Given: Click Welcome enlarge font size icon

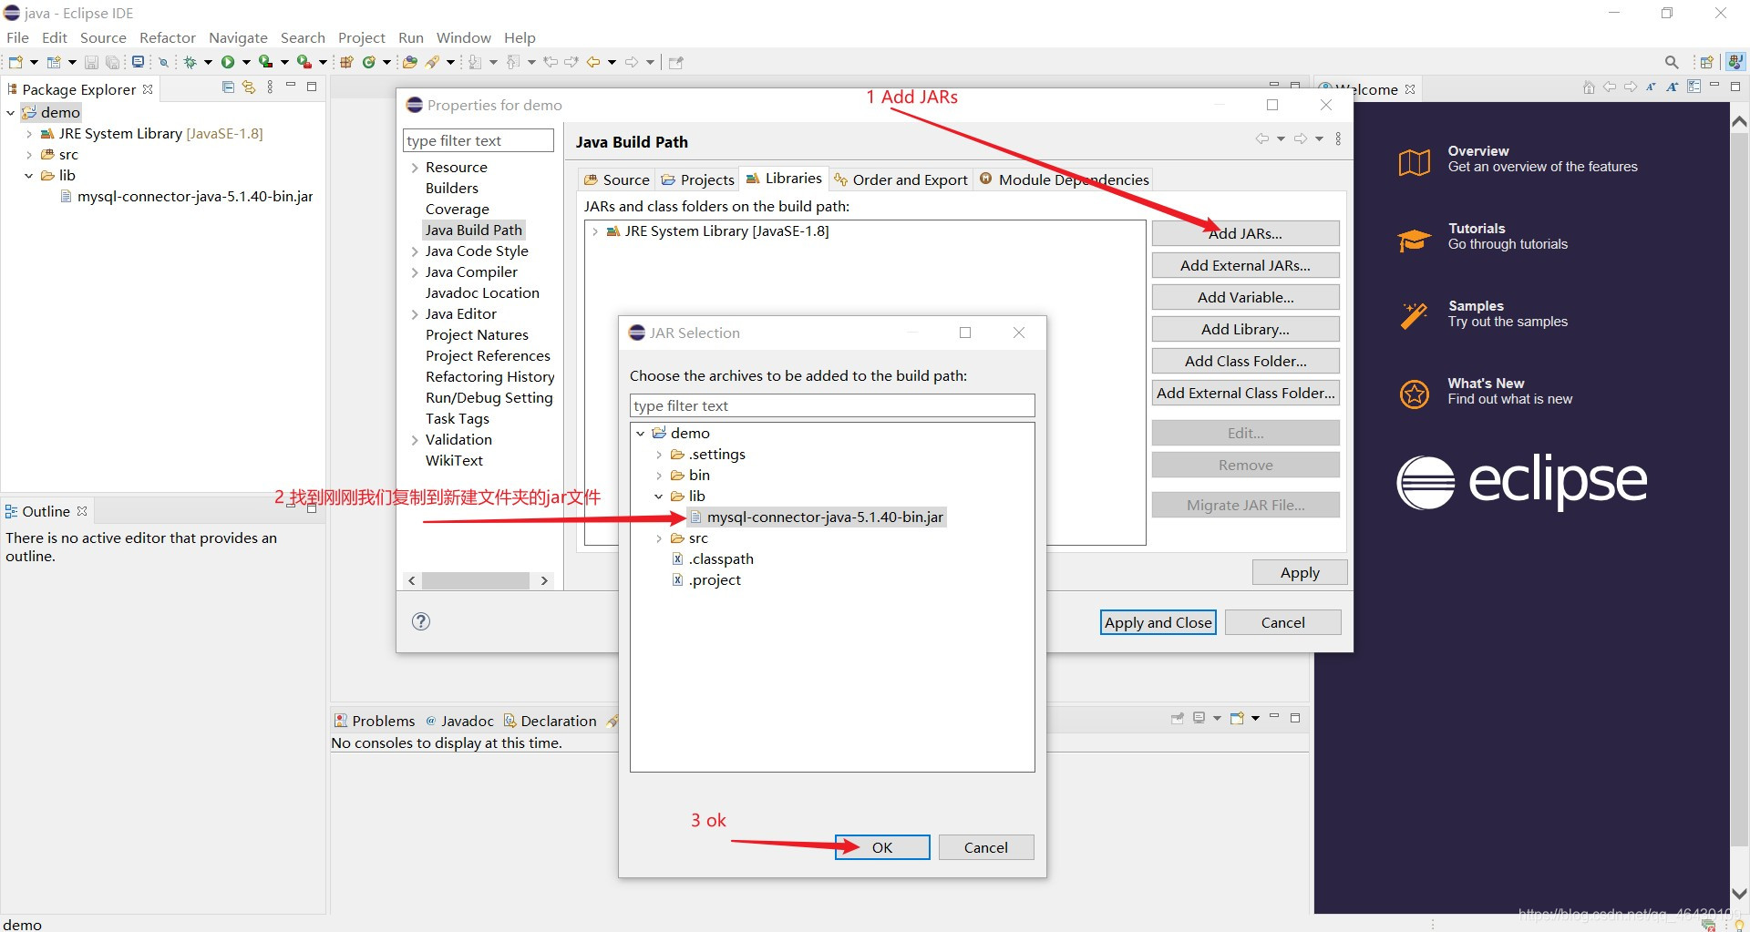Looking at the screenshot, I should (x=1672, y=87).
